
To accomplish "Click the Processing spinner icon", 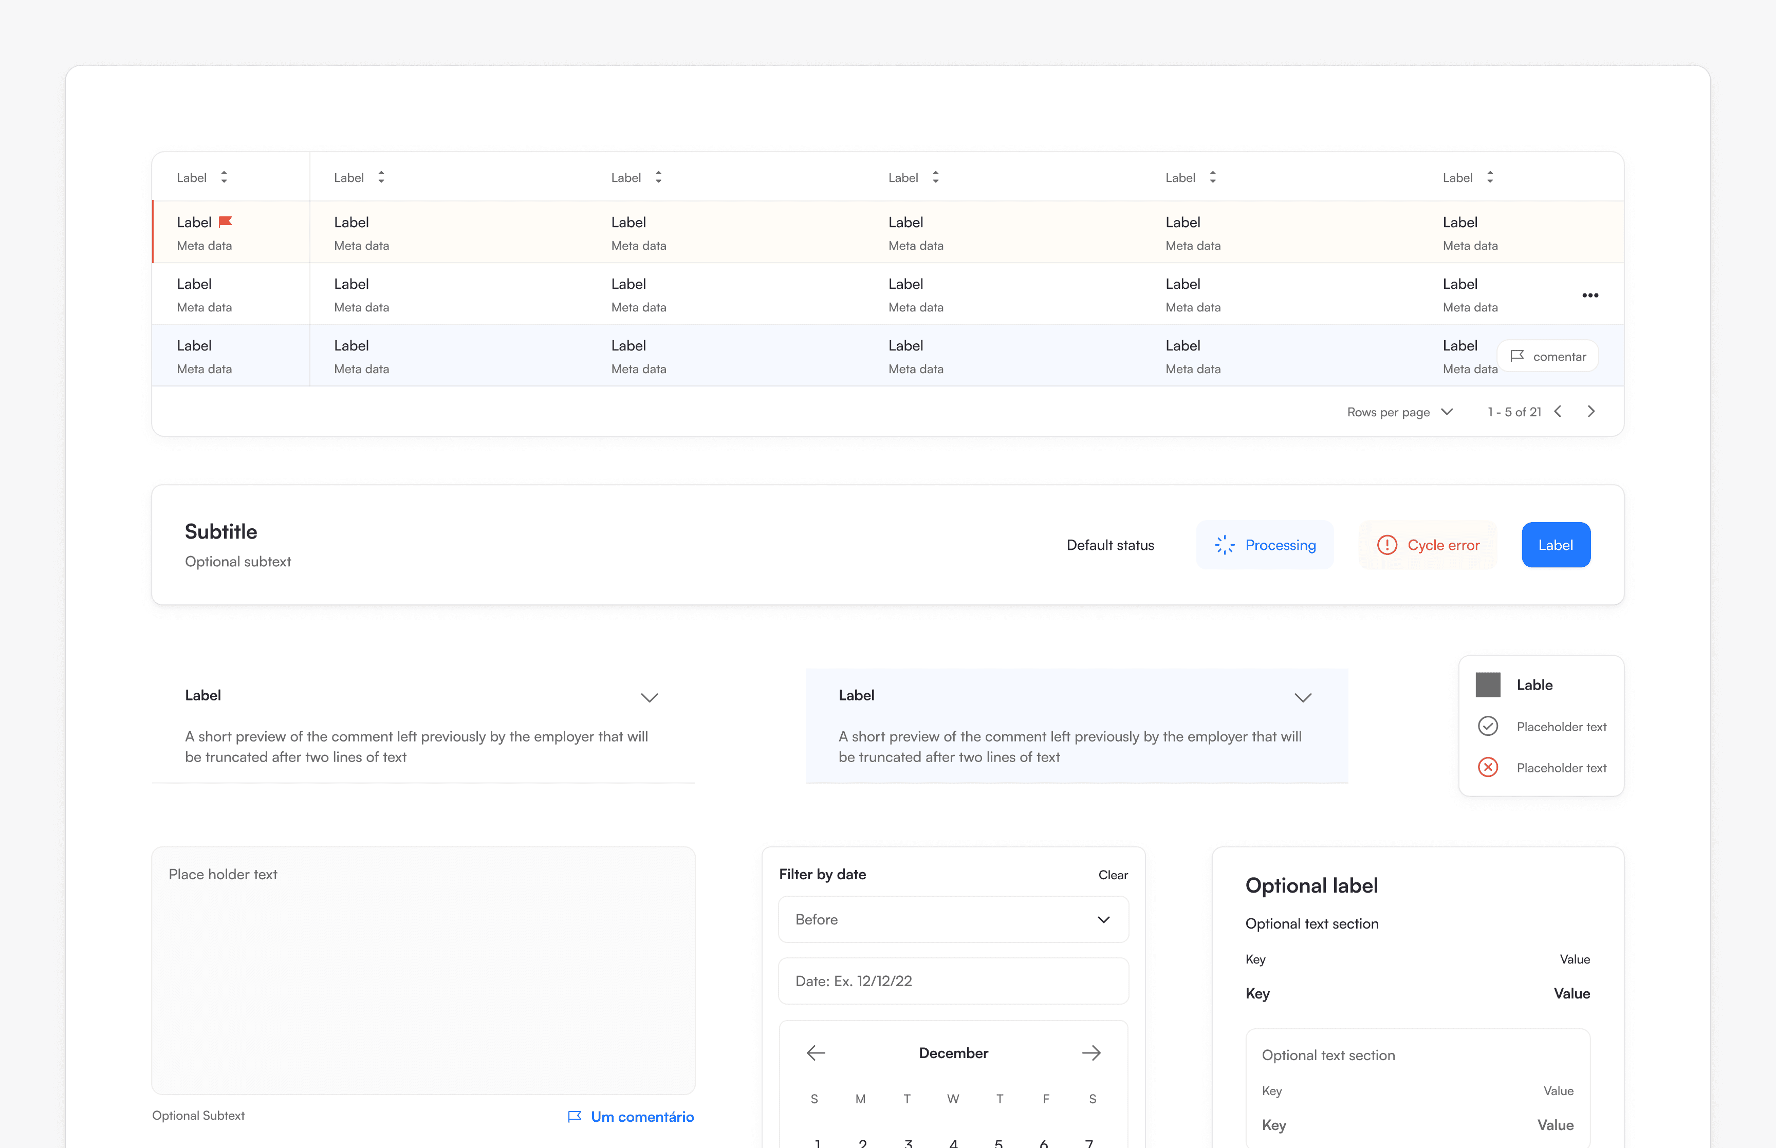I will (x=1225, y=545).
